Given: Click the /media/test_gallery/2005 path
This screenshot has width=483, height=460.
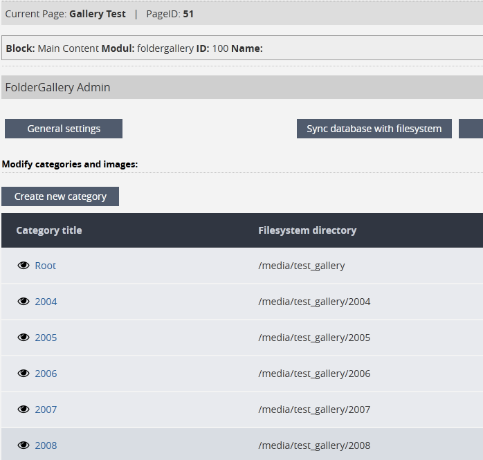Looking at the screenshot, I should coord(314,338).
